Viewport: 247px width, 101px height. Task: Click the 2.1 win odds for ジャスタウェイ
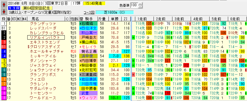115,65
